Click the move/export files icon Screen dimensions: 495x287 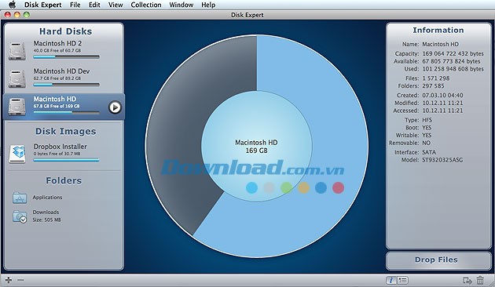467,280
